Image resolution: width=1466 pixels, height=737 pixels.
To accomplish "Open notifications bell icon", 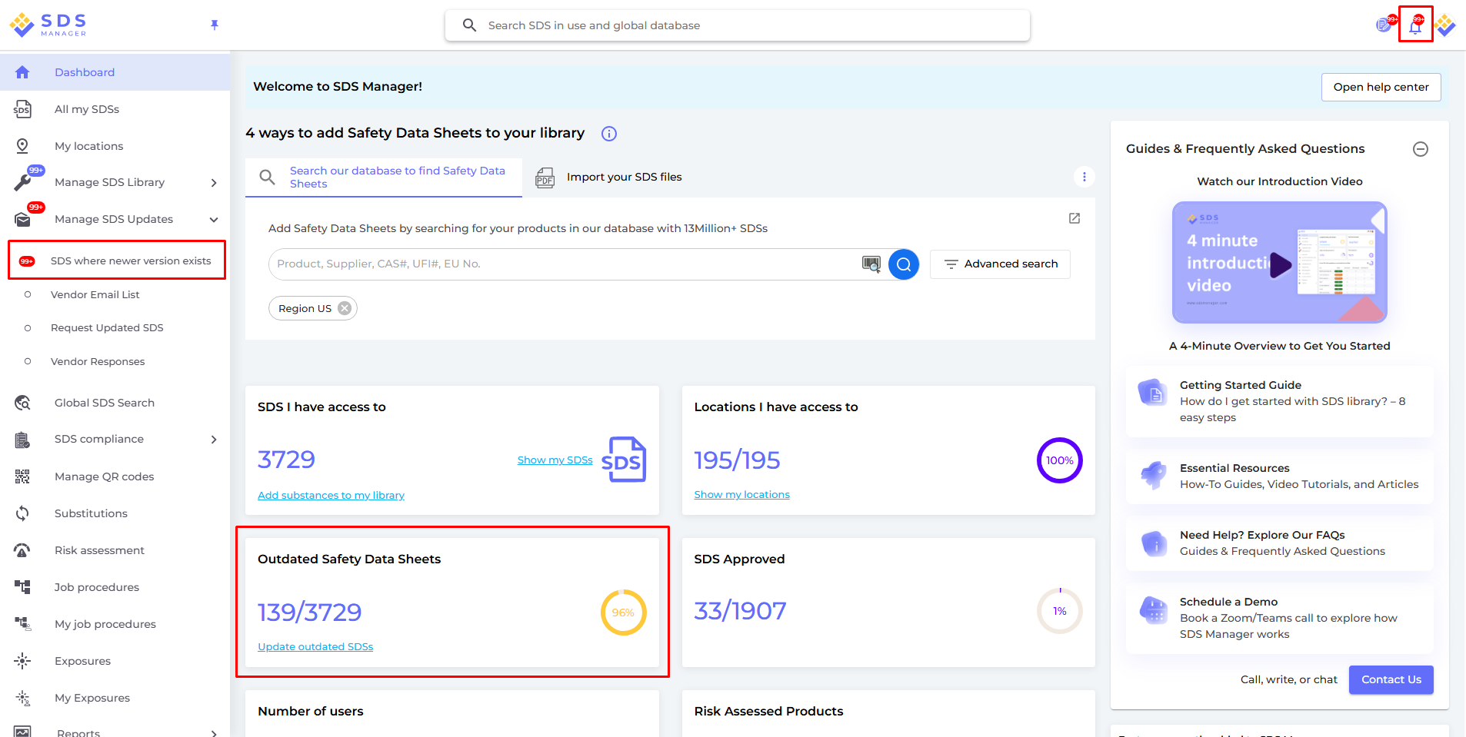I will point(1415,25).
